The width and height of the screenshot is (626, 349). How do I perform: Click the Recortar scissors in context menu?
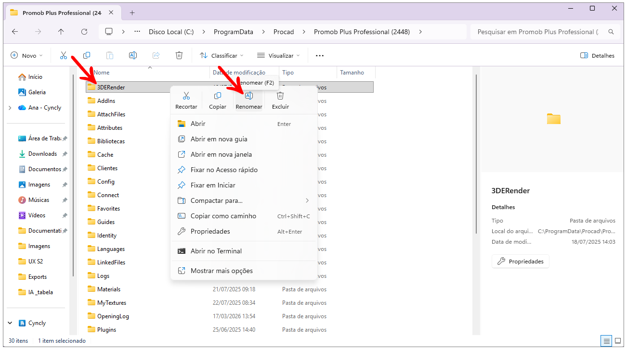(186, 100)
